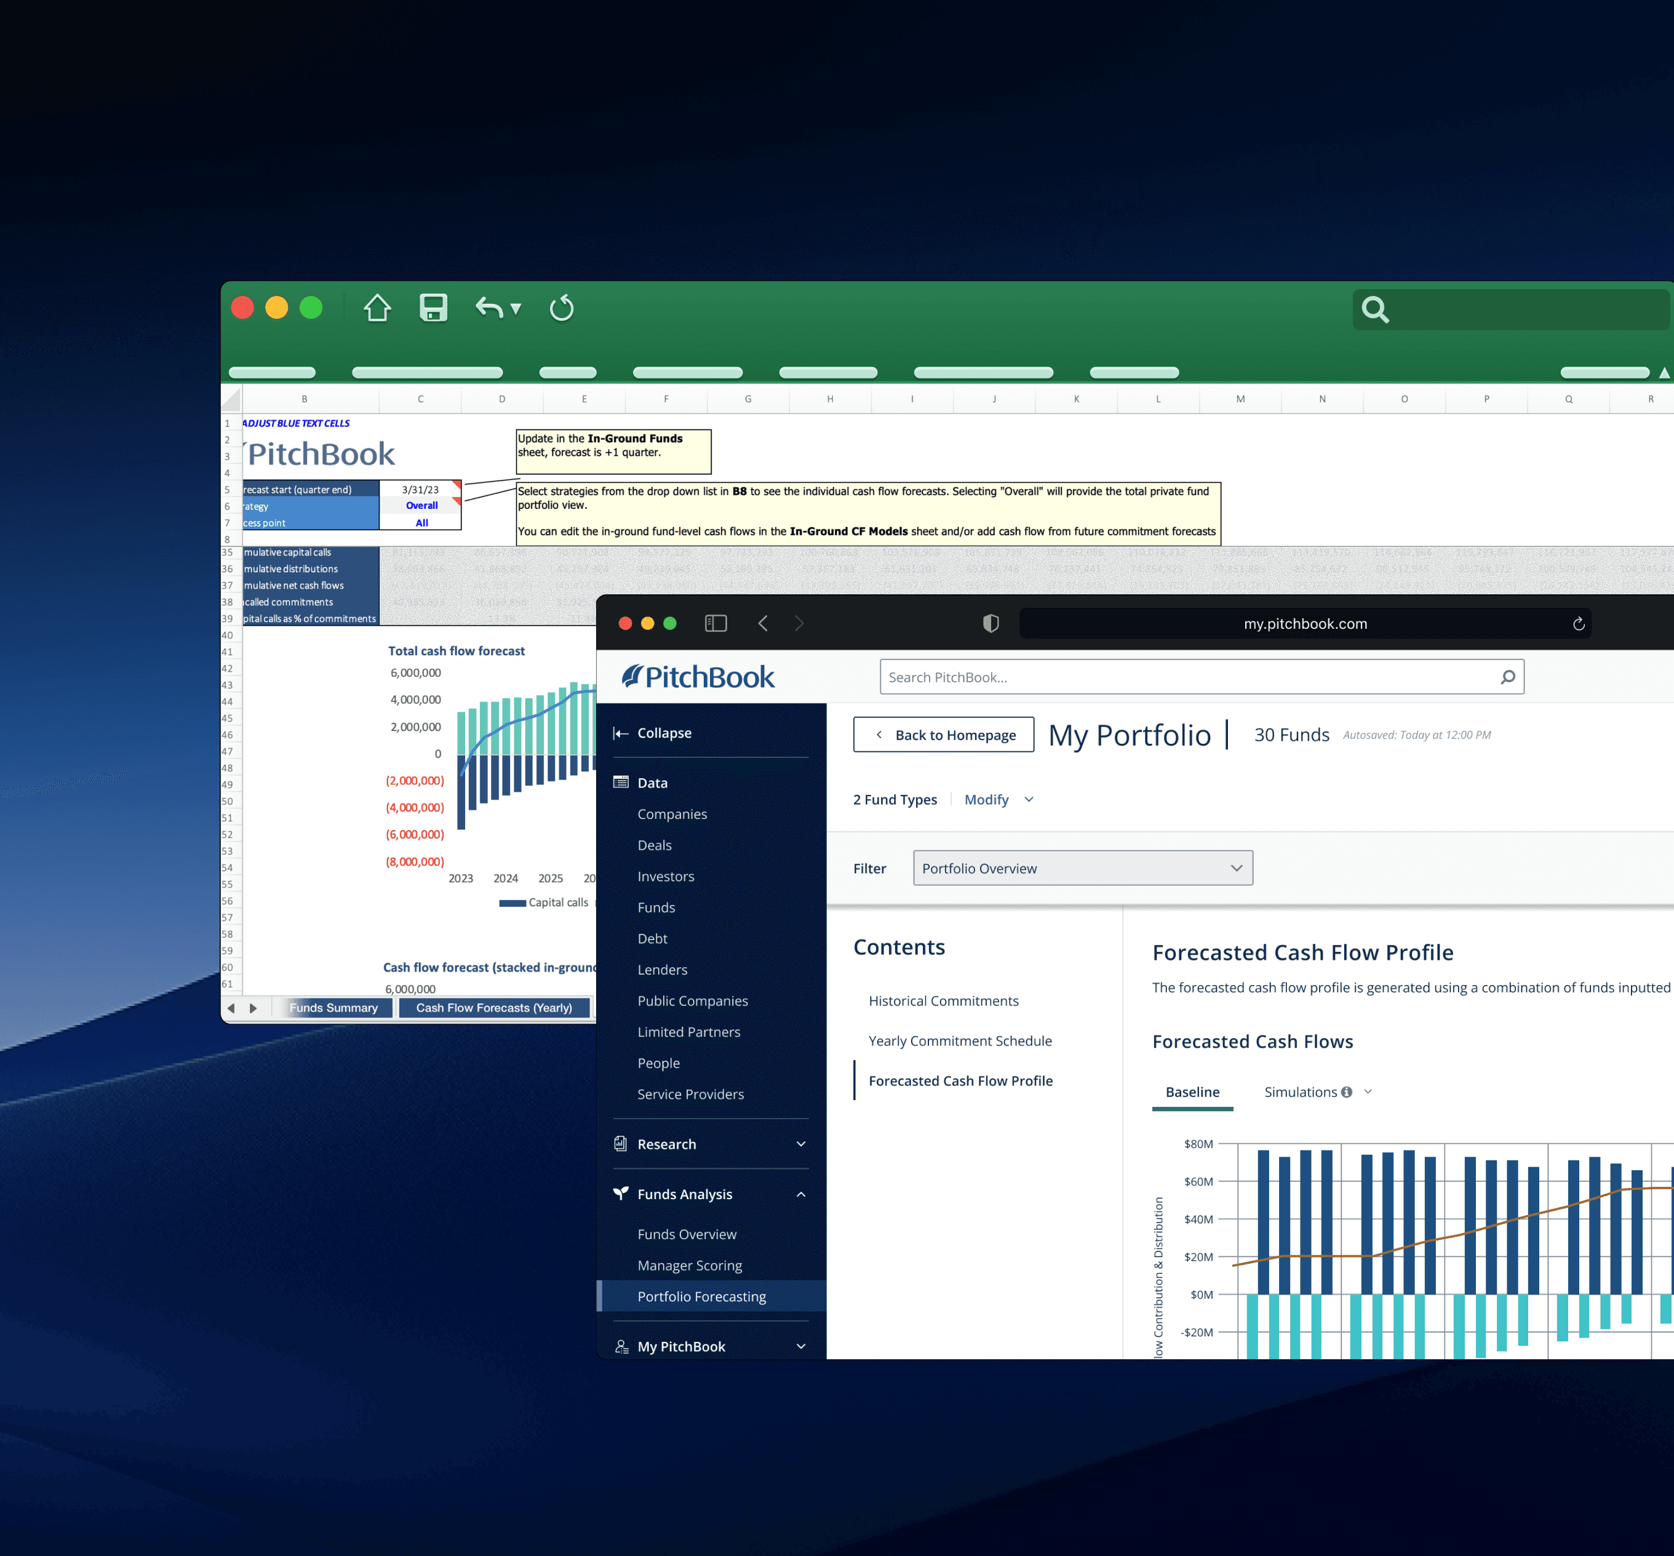Click the Excel search magnifier icon

1375,310
